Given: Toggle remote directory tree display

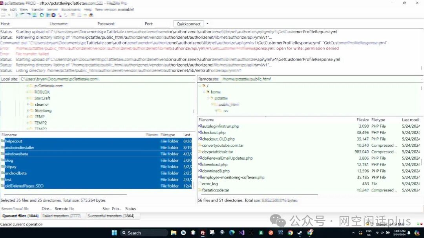Looking at the screenshot, I should coord(28,15).
